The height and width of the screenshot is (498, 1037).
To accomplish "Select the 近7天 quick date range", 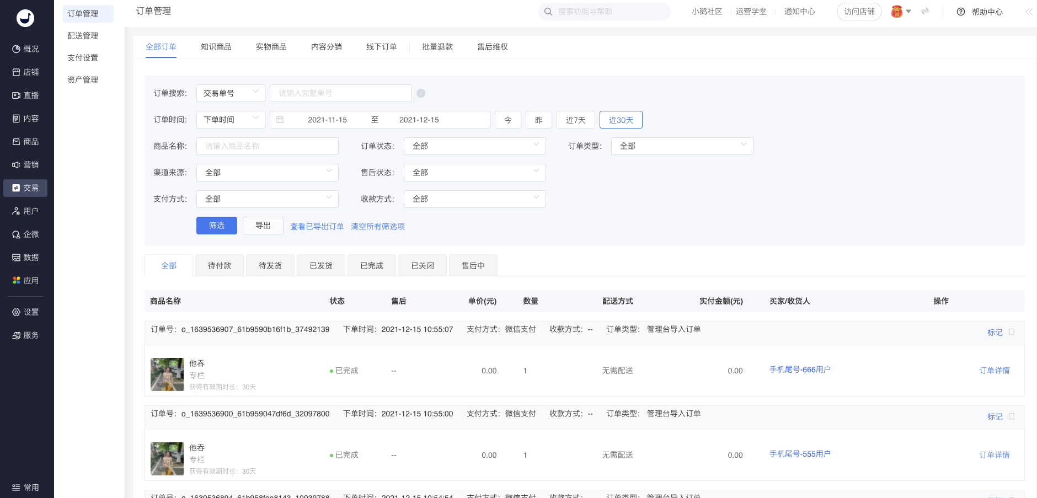I will pos(575,120).
